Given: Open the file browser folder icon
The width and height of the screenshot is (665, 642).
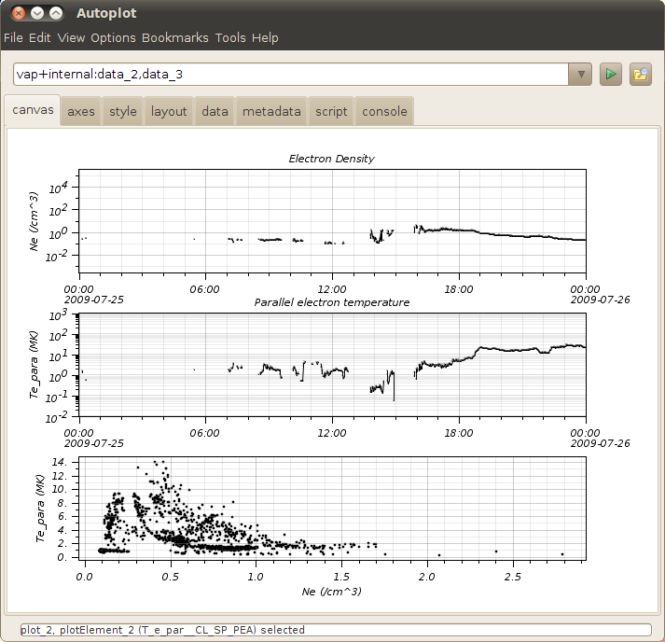Looking at the screenshot, I should pyautogui.click(x=640, y=75).
